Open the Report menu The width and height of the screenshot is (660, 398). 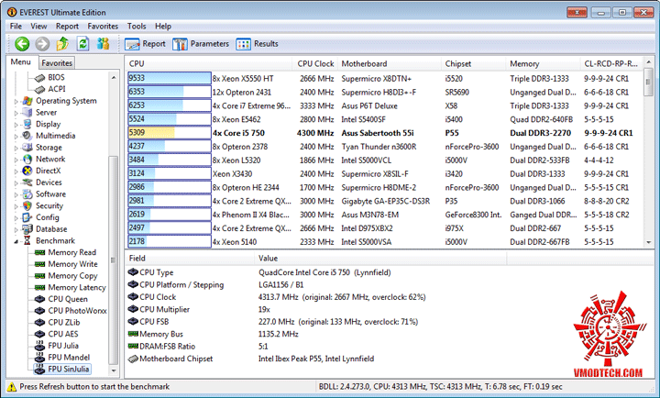[x=67, y=26]
